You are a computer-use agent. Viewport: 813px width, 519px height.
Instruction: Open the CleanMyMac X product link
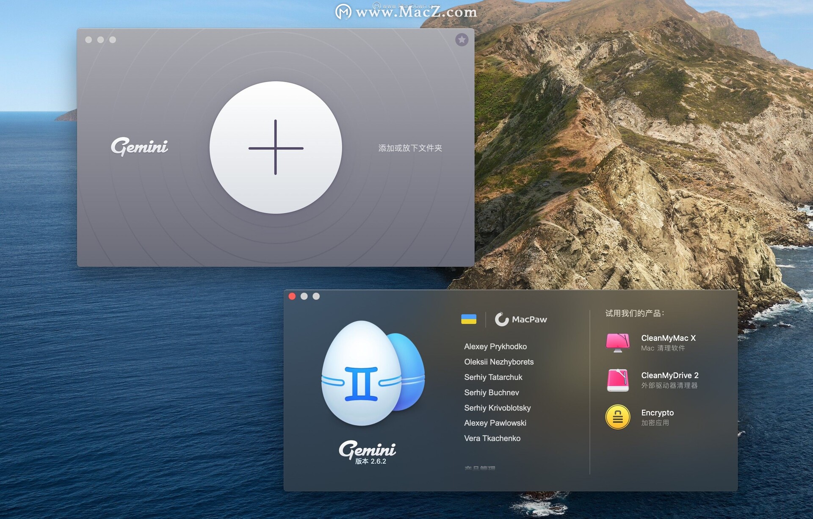[x=668, y=338]
